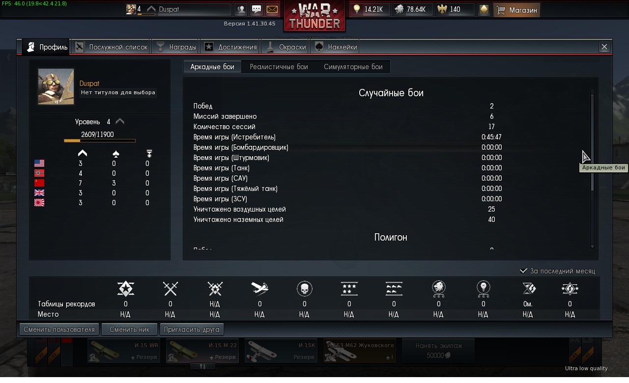This screenshot has width=629, height=383.
Task: Click the experience progress bar under 2609/11900
Action: 100,141
